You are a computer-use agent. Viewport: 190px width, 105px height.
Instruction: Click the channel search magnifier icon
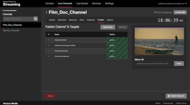[36, 19]
